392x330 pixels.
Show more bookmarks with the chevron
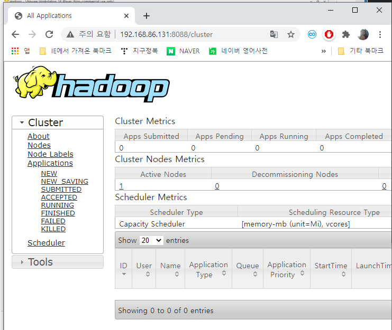[x=324, y=51]
